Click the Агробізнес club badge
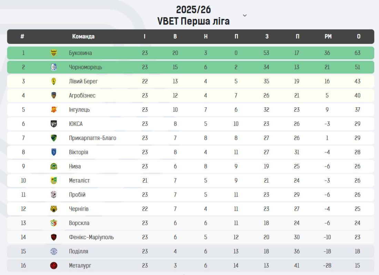The width and height of the screenshot is (379, 275). pyautogui.click(x=54, y=96)
